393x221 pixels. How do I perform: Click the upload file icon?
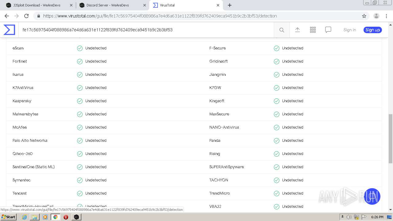coord(298,30)
